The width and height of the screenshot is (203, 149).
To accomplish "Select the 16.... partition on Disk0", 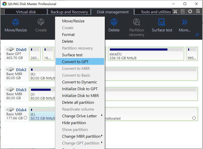I will pos(48,54).
